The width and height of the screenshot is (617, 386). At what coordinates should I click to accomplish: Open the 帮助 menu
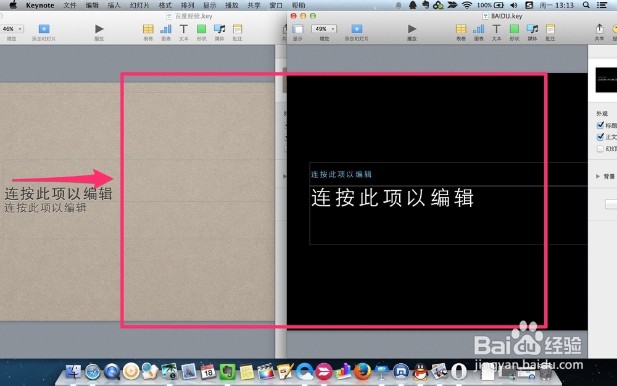[298, 5]
